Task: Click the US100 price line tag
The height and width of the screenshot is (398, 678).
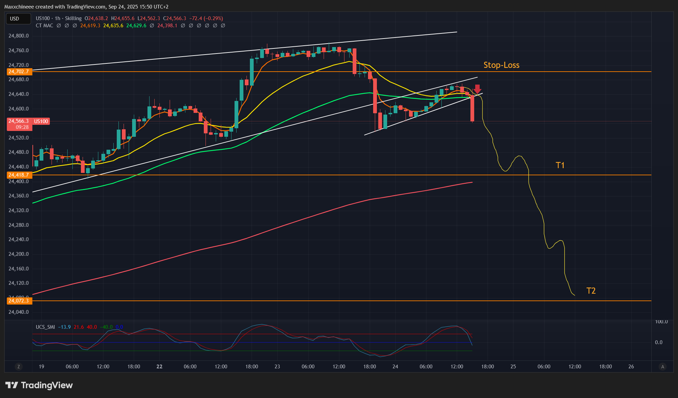Action: [41, 121]
